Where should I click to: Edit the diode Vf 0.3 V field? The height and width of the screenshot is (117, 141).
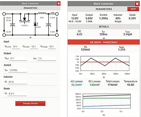point(17,94)
